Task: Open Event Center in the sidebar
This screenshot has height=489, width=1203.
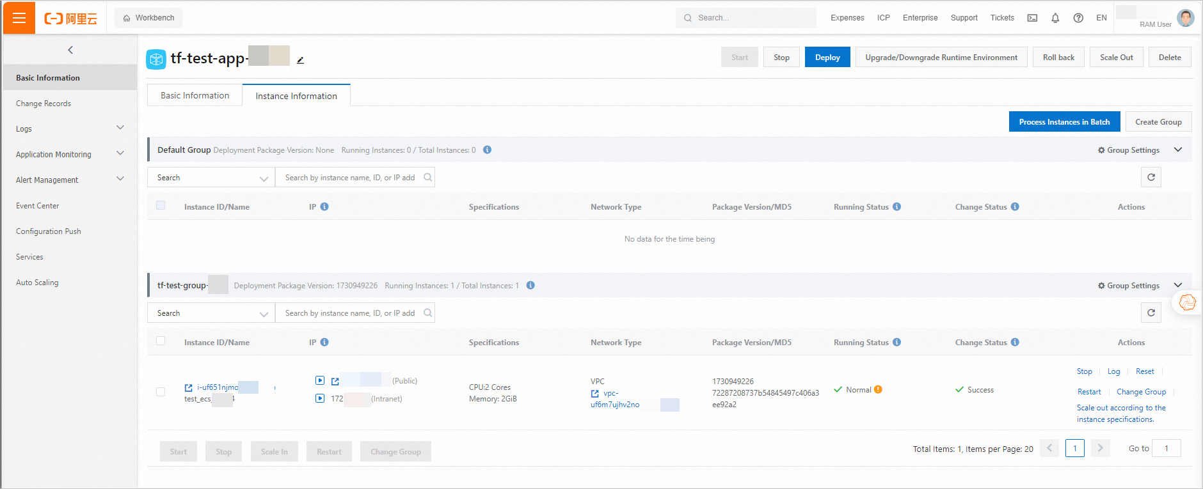Action: pos(38,205)
